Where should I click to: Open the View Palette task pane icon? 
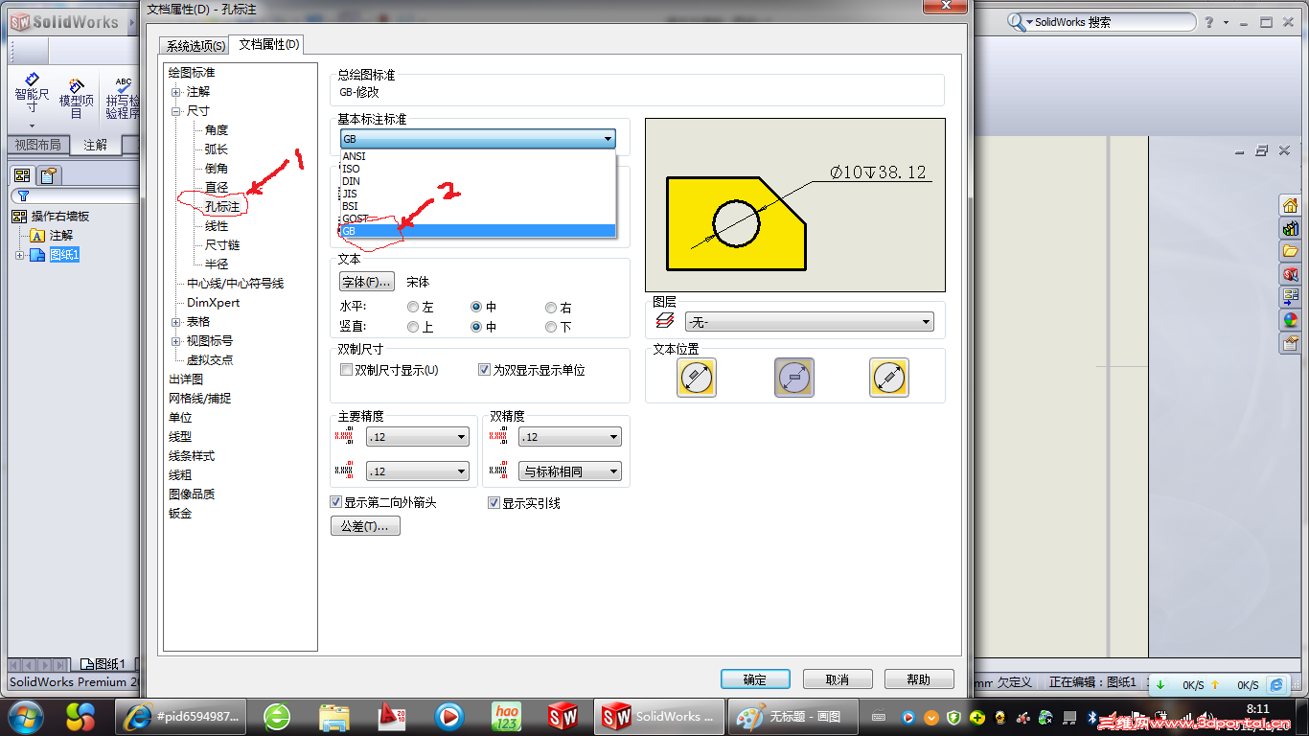1290,297
